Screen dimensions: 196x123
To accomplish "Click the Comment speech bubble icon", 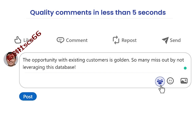I will 60,40.
